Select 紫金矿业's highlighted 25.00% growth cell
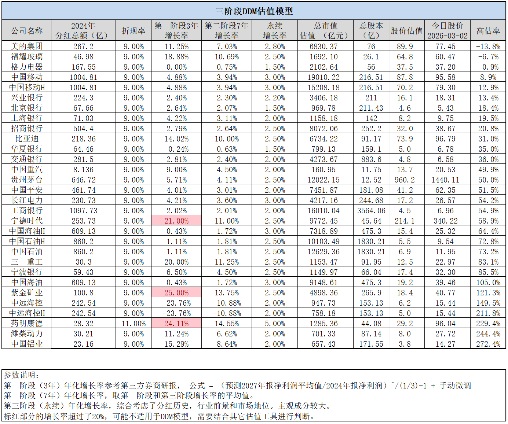This screenshot has width=508, height=424. click(176, 292)
